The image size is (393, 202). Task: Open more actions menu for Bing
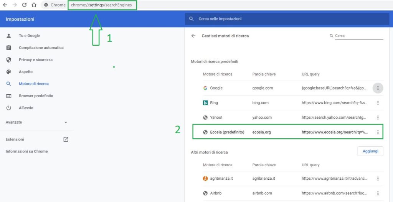click(x=378, y=103)
